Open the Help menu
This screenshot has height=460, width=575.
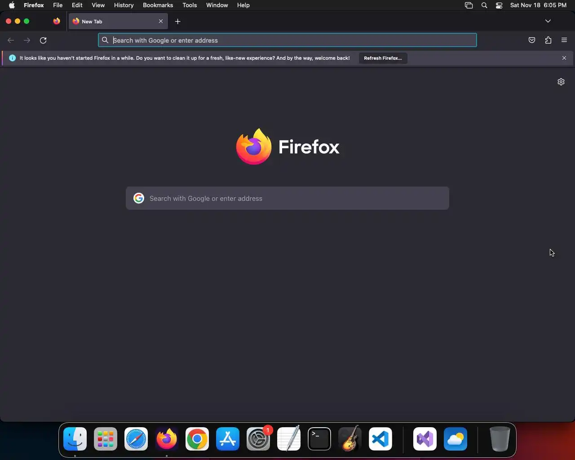pyautogui.click(x=243, y=5)
